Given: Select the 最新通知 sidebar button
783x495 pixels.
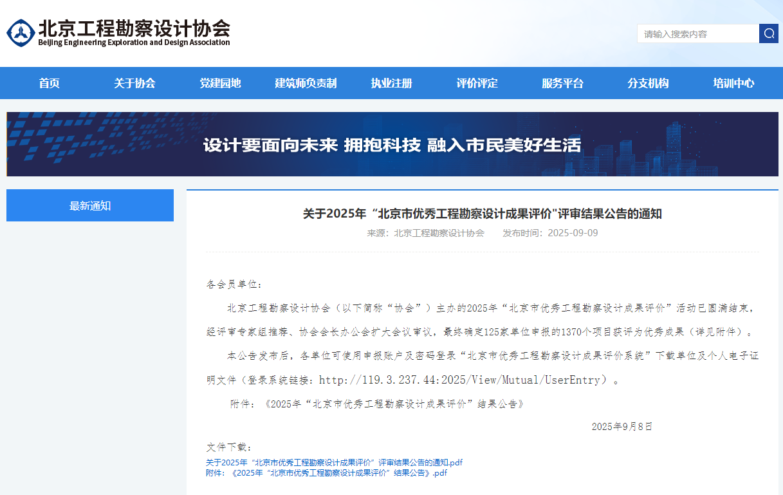Looking at the screenshot, I should tap(90, 205).
